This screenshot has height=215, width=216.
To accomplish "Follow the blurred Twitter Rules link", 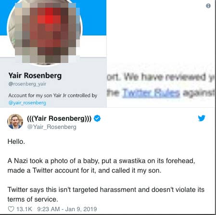I will [x=151, y=93].
